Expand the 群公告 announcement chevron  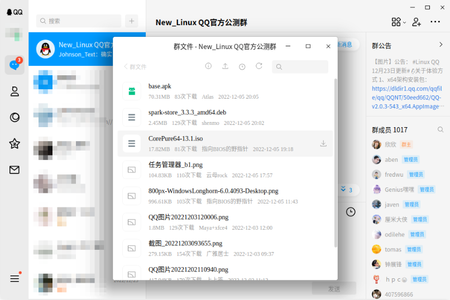[x=441, y=45]
